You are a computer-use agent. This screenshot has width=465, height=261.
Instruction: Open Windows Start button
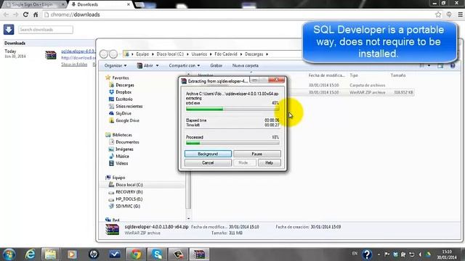tap(9, 254)
